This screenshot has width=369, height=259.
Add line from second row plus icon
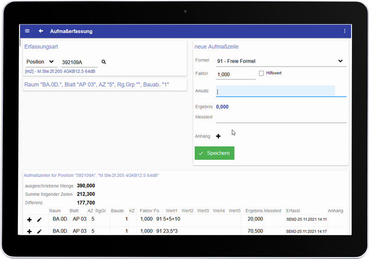(x=30, y=231)
